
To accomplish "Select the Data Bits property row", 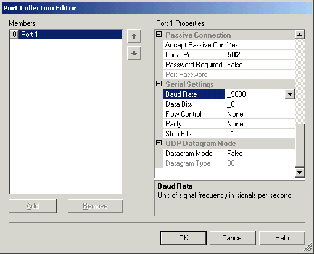I will [229, 104].
